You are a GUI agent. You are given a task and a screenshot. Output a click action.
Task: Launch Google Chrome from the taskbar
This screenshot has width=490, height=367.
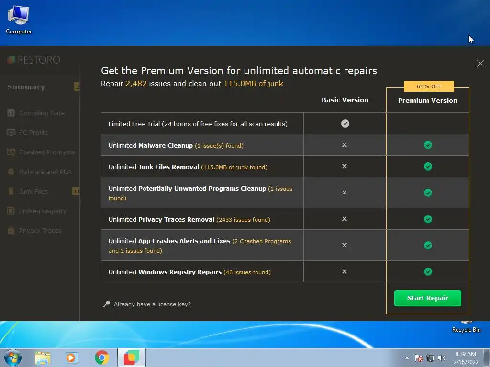pyautogui.click(x=102, y=357)
